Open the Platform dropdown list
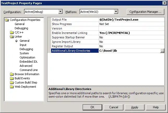 coord(116,12)
